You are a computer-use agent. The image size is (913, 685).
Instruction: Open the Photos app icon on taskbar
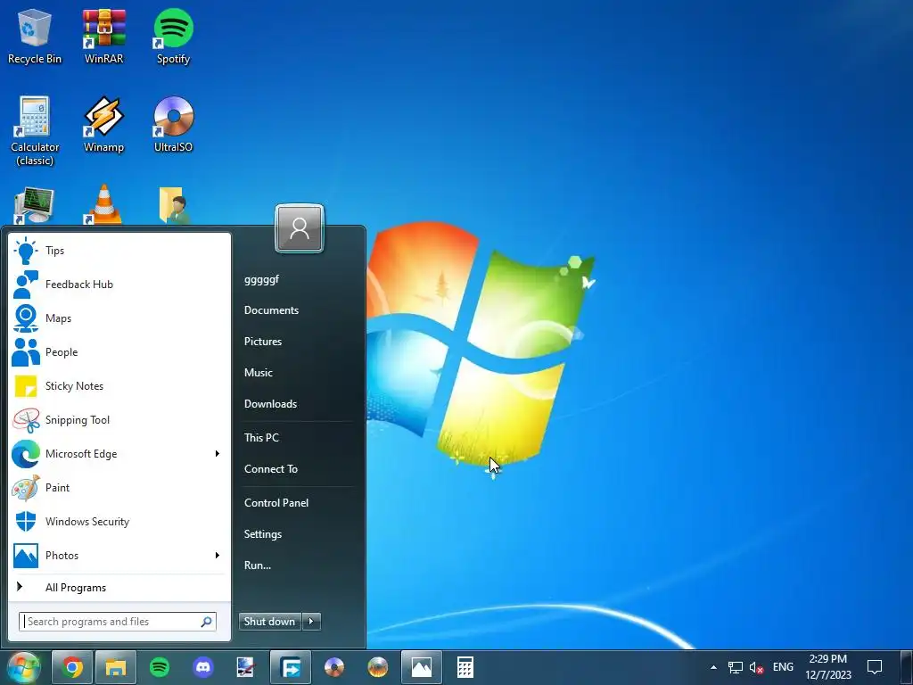(422, 667)
